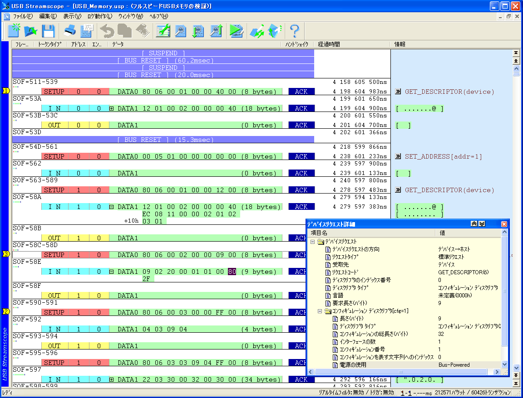523x398 pixels.
Task: Click the 値 header in detail panel
Action: 469,233
